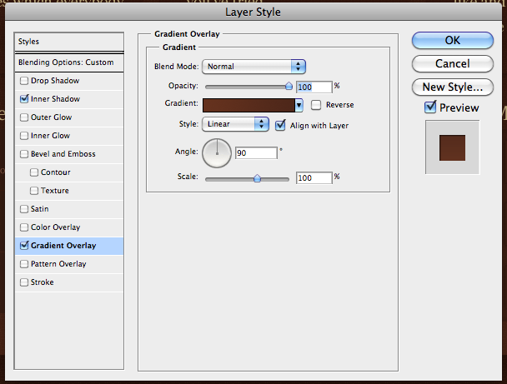This screenshot has width=507, height=384.
Task: Open the Outer Glow settings row
Action: tap(69, 117)
